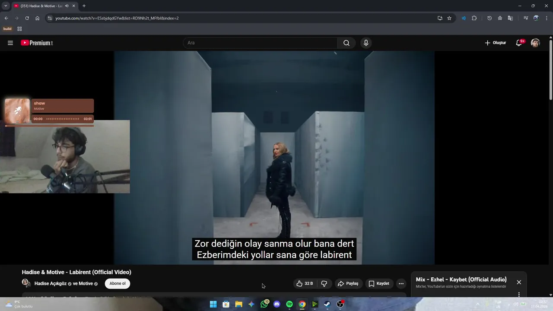The image size is (553, 311).
Task: Open the build bookmark
Action: [7, 29]
